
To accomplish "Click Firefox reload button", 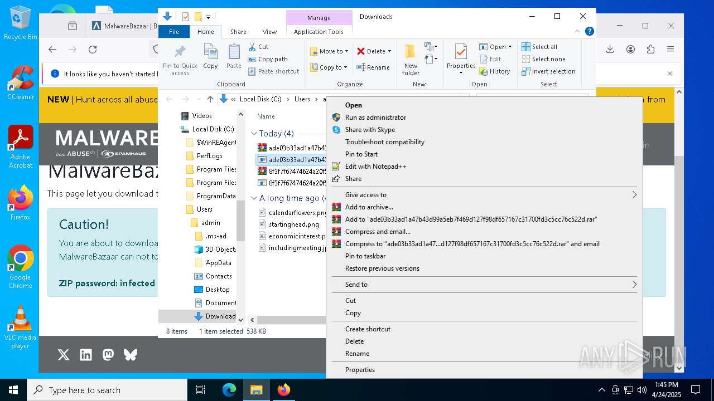I will point(93,50).
